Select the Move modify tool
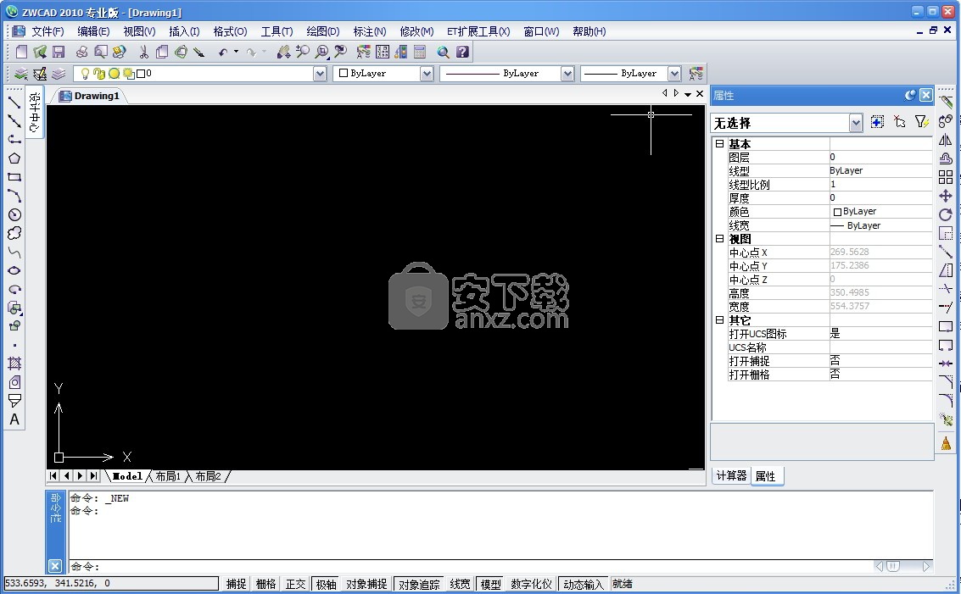The width and height of the screenshot is (961, 594). (946, 196)
